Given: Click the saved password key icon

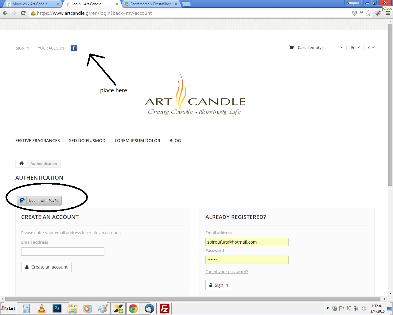Looking at the screenshot, I should pos(362,13).
